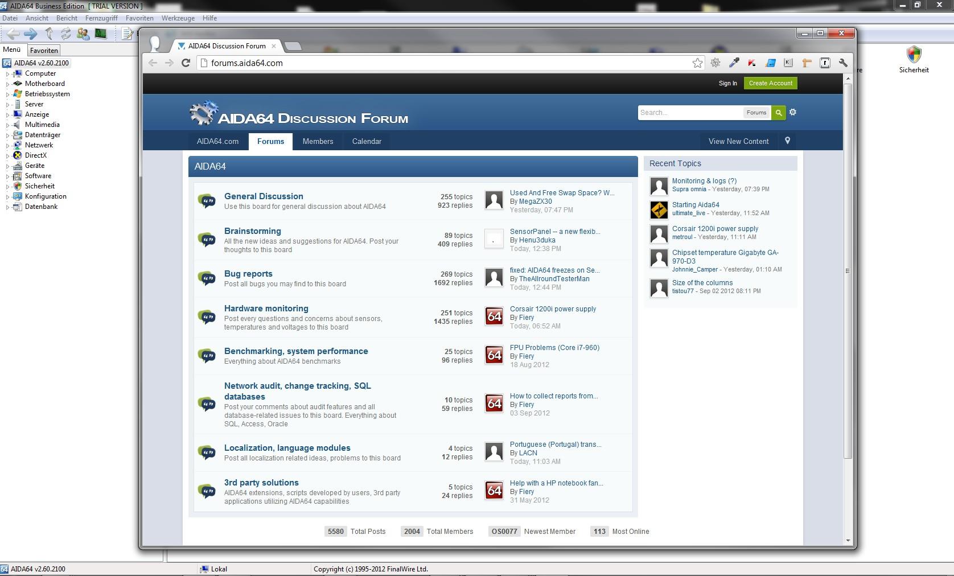Go to AIDA64.com nav link
Viewport: 954px width, 576px height.
(217, 141)
